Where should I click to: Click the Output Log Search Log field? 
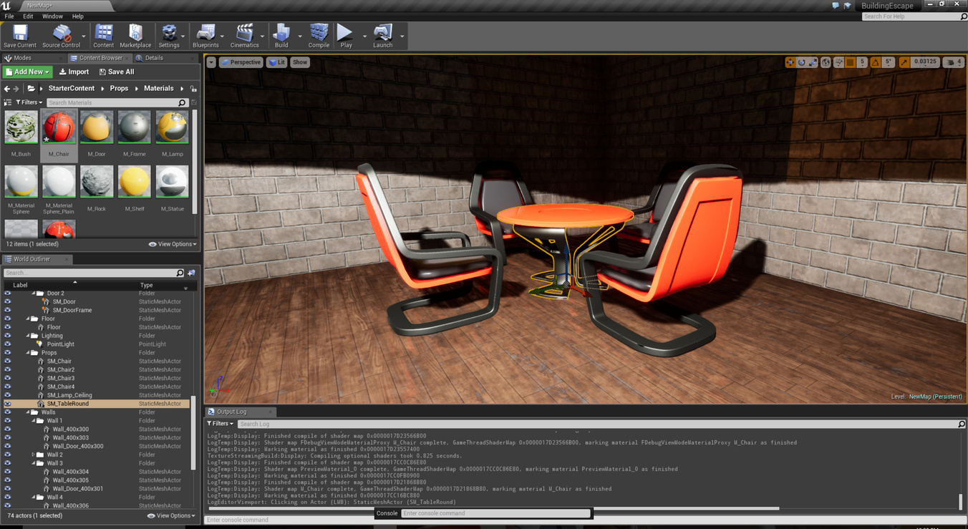(601, 424)
